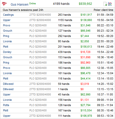The width and height of the screenshot is (115, 119).
Task: Open Grouch table session with 153 hands
Action: (8, 57)
